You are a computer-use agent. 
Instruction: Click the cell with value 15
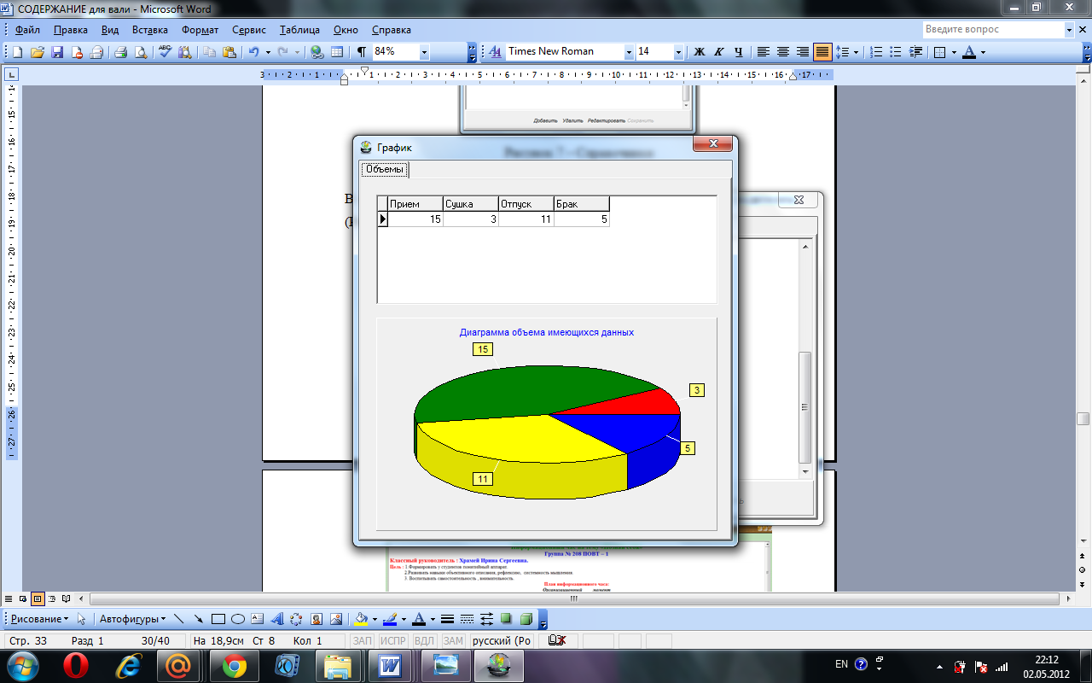coord(415,219)
